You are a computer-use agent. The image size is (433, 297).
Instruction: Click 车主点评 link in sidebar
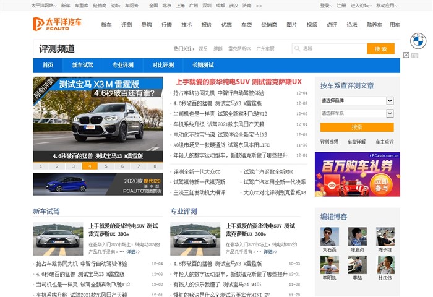[385, 142]
